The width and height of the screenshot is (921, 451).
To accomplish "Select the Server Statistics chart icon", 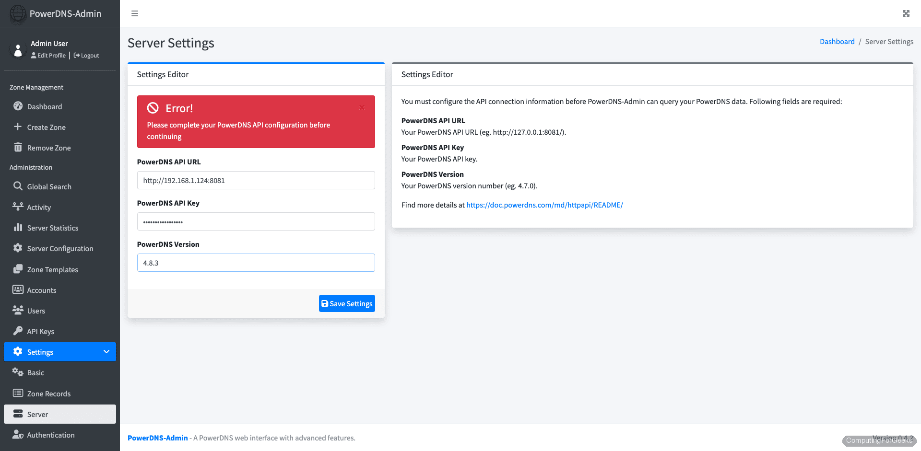I will click(x=18, y=228).
